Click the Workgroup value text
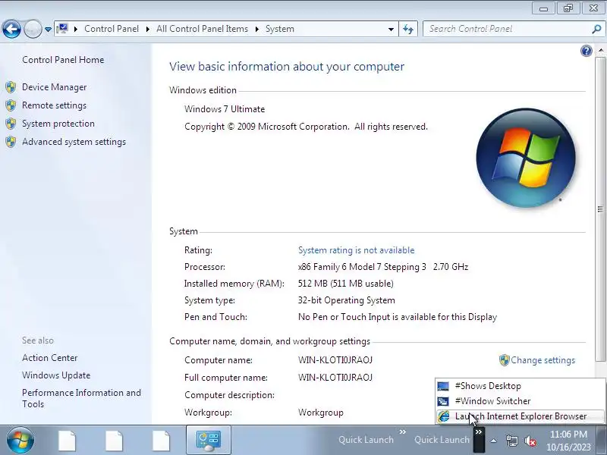Screen dimensions: 607x455 320,413
